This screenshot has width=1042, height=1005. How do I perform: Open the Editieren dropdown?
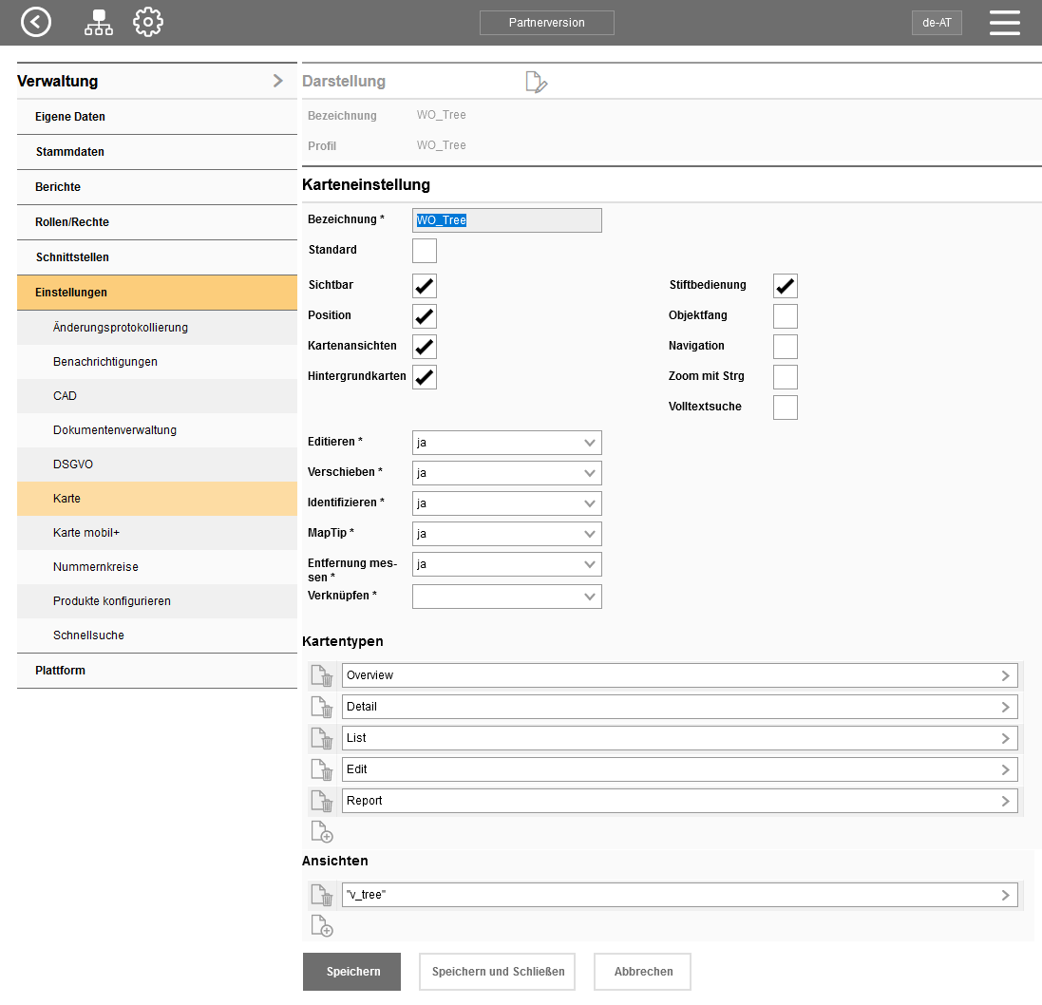point(506,443)
